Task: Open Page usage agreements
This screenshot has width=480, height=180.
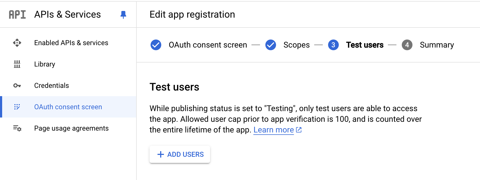Action: click(x=72, y=128)
